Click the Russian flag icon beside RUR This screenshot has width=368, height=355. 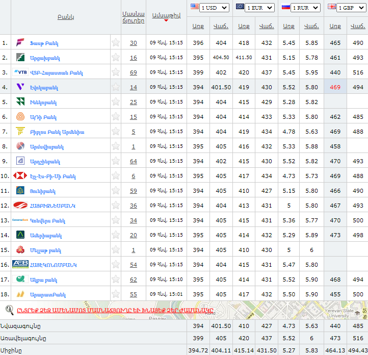286,7
